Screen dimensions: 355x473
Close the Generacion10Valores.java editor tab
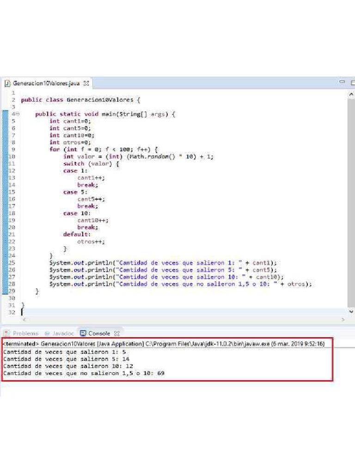pyautogui.click(x=86, y=83)
